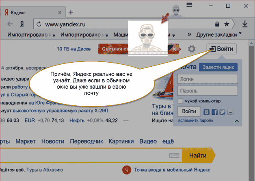Screen dimensions: 255x181
Task: Tick the чужой компьютер checkbox
Action: (180, 101)
